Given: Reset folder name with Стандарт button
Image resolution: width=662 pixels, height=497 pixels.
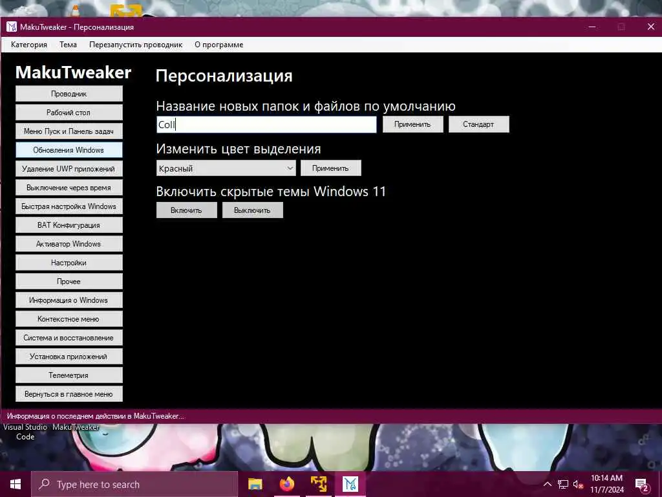Looking at the screenshot, I should [478, 124].
